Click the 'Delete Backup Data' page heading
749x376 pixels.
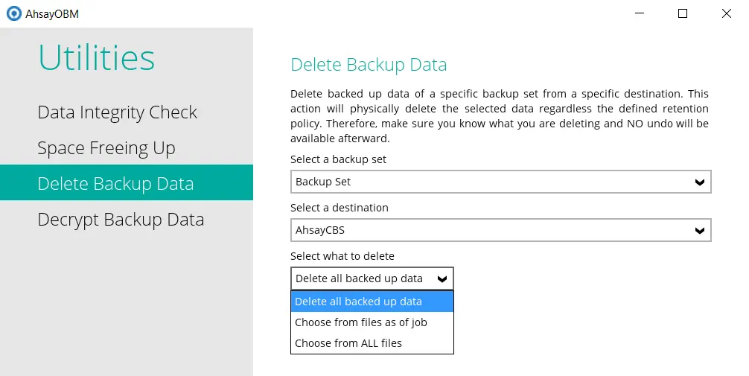click(x=369, y=65)
